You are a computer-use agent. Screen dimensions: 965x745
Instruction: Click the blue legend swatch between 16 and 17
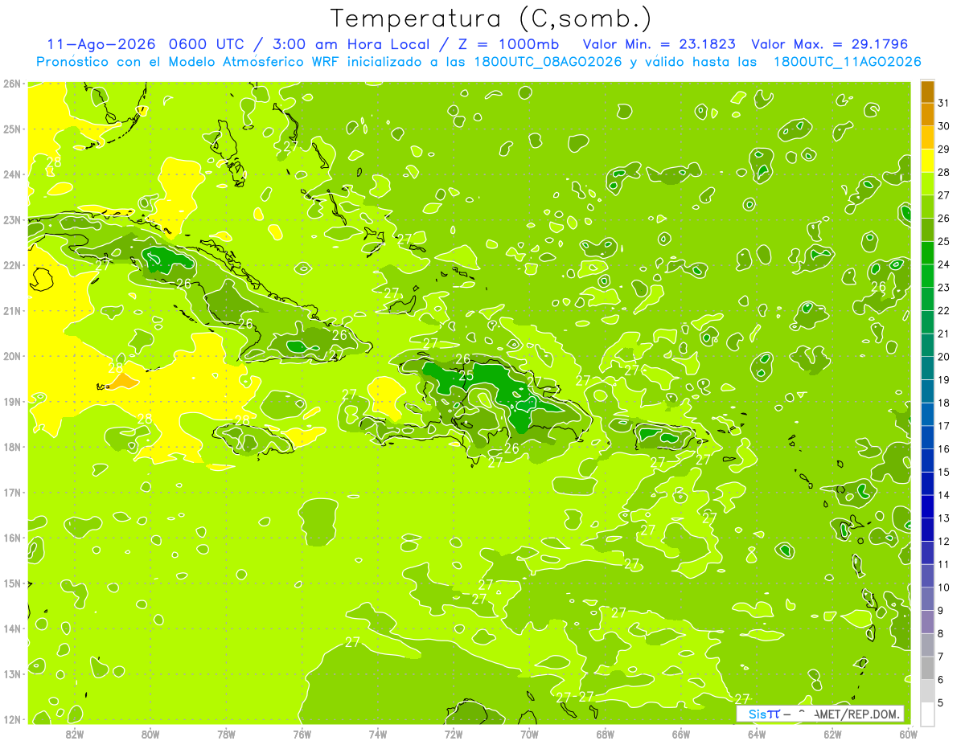[x=928, y=437]
